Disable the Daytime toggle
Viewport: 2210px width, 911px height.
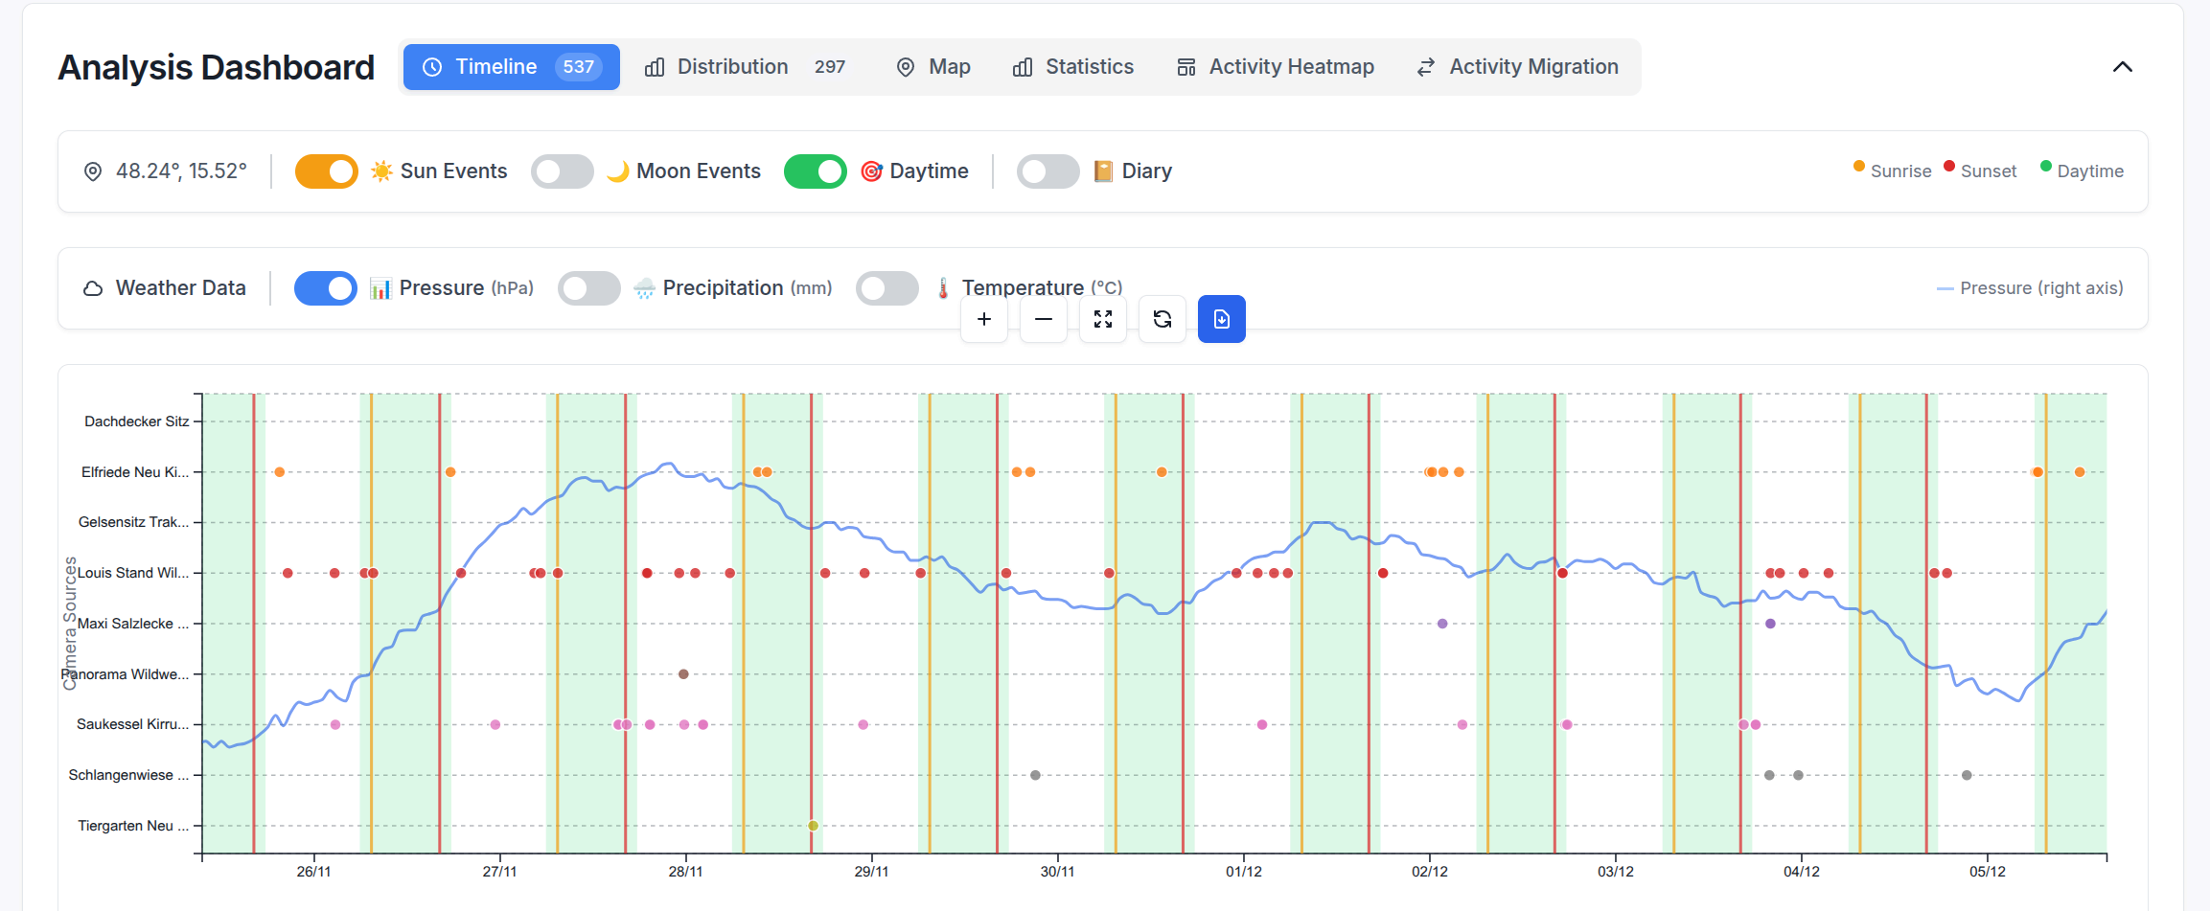pyautogui.click(x=816, y=171)
